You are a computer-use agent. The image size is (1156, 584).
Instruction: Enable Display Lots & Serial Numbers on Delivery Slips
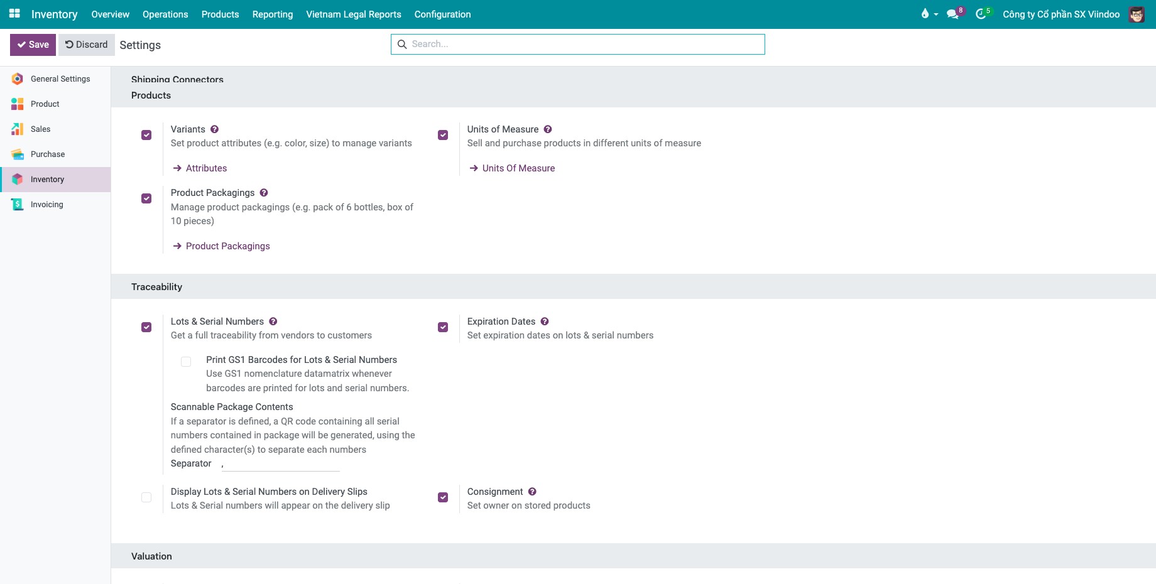click(146, 497)
